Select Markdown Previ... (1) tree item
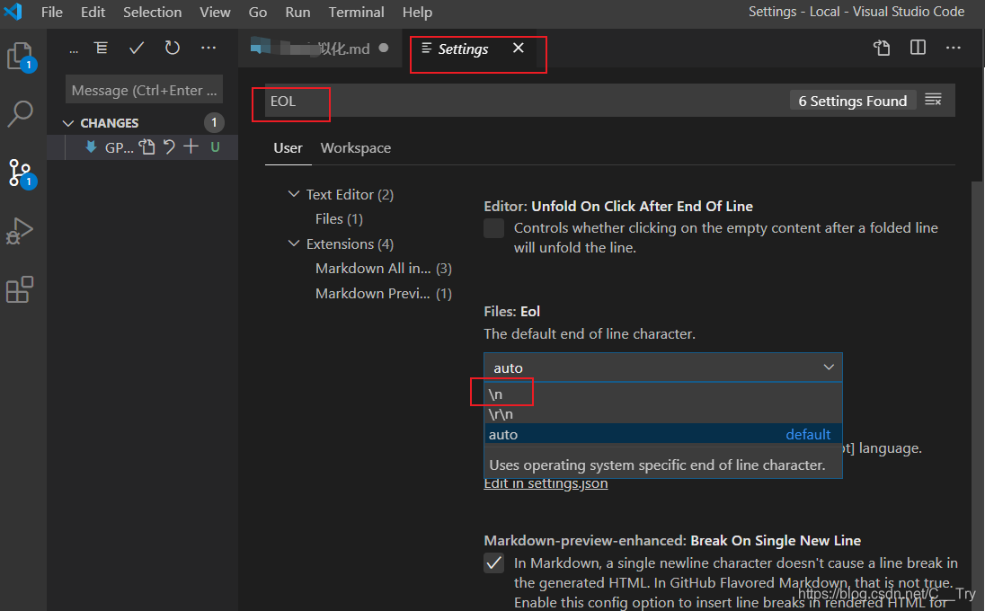The width and height of the screenshot is (985, 611). [x=383, y=293]
